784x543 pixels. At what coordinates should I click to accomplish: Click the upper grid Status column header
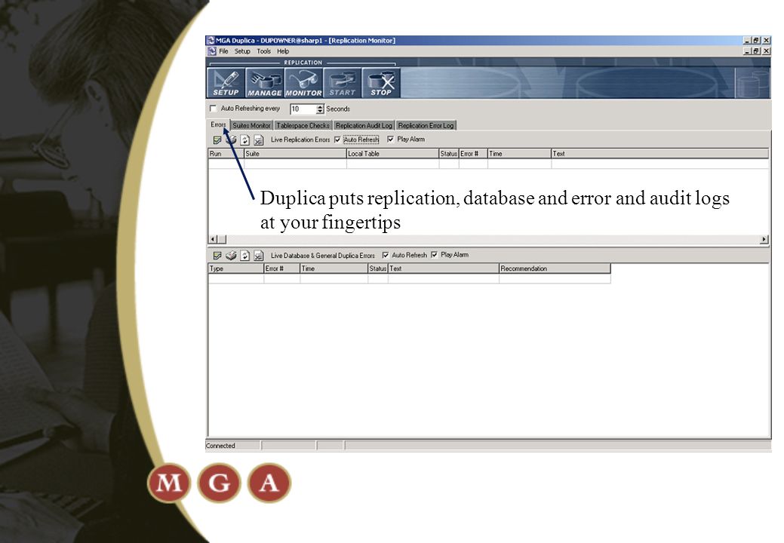pyautogui.click(x=449, y=154)
